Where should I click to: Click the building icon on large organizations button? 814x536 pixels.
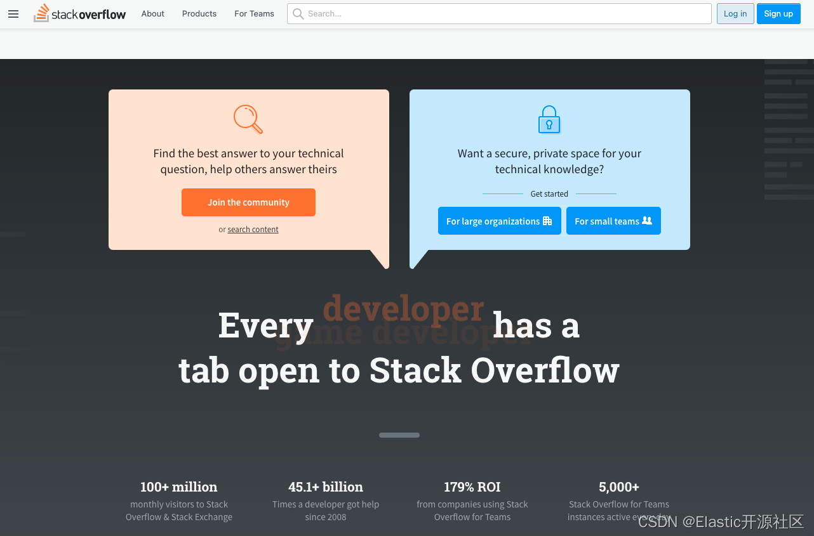(x=547, y=221)
